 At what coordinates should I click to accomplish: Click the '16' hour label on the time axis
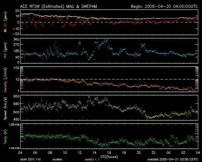click(109, 153)
